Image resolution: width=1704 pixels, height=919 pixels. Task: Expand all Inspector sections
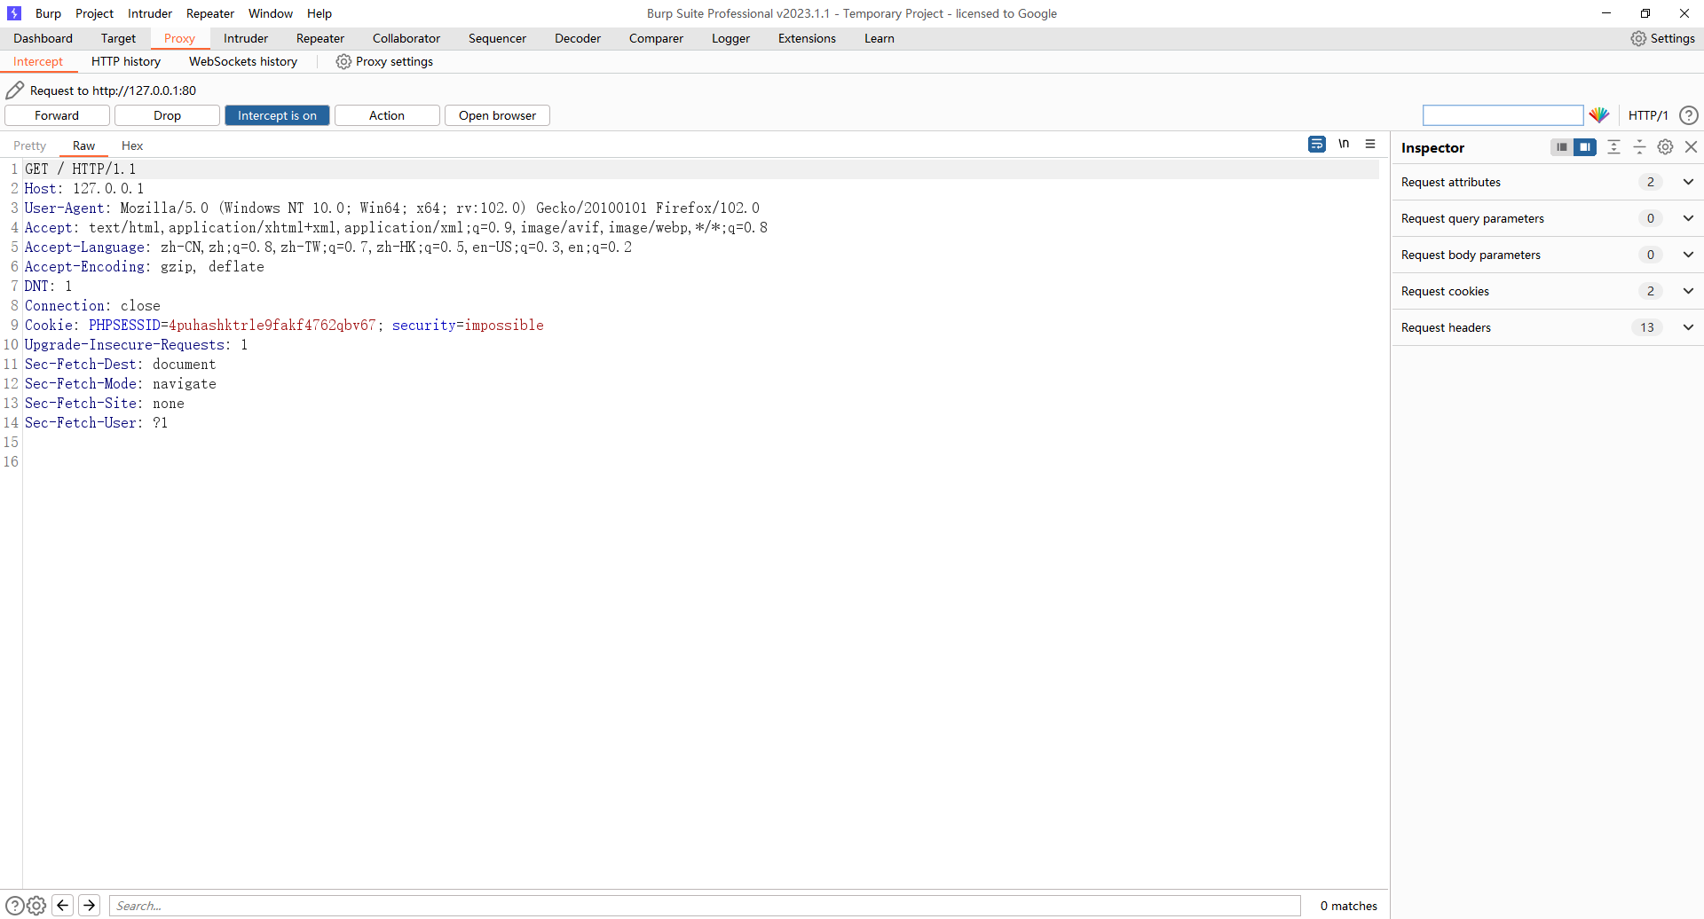(x=1613, y=147)
